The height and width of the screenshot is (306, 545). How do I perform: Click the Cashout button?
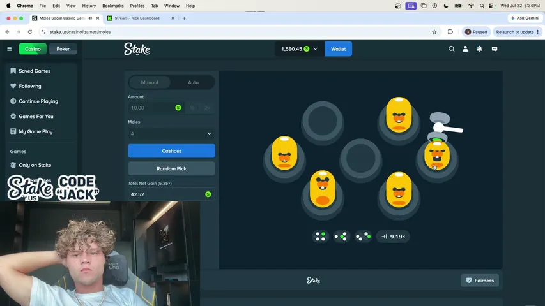[x=171, y=151]
